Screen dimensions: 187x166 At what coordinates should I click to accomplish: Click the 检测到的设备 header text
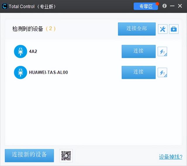point(28,29)
